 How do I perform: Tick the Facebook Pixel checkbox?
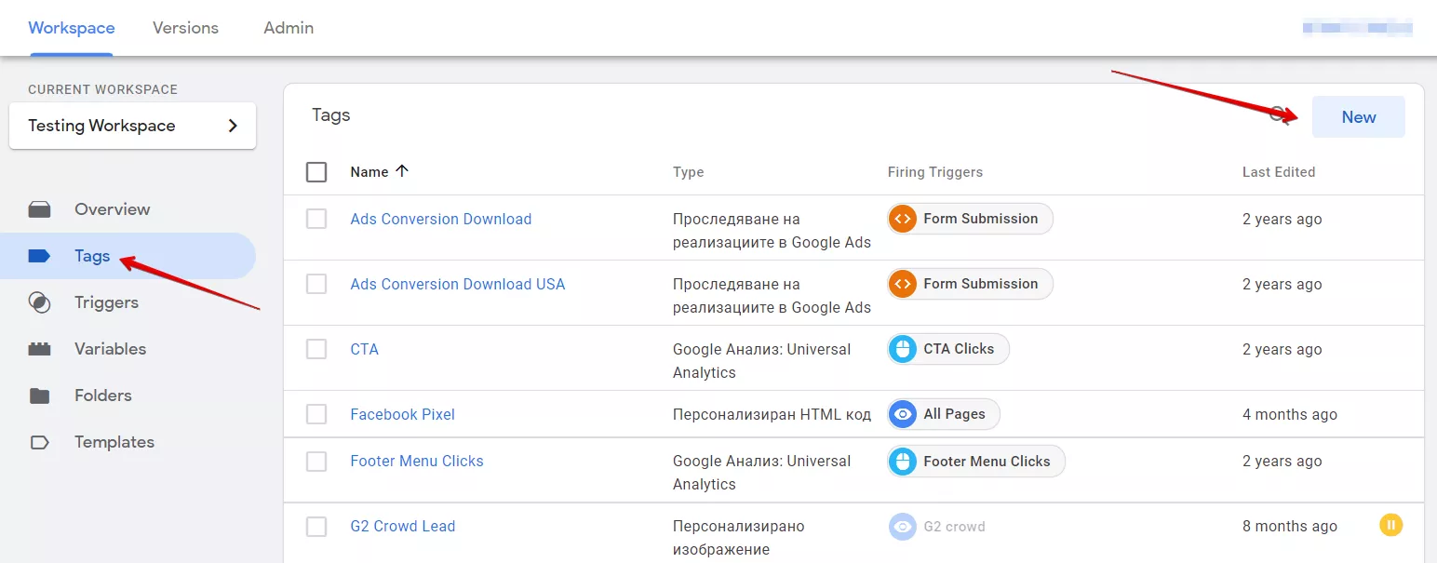point(316,414)
